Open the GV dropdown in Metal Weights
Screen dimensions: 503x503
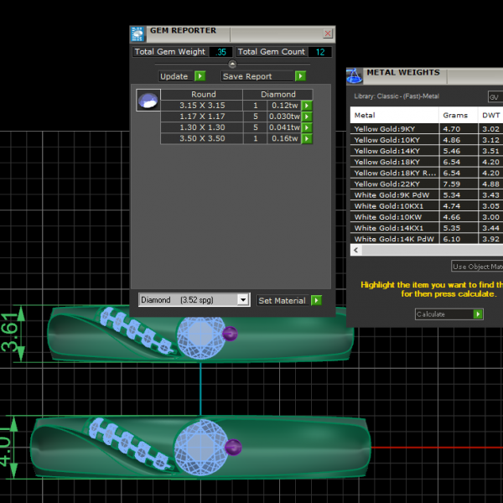pyautogui.click(x=495, y=97)
